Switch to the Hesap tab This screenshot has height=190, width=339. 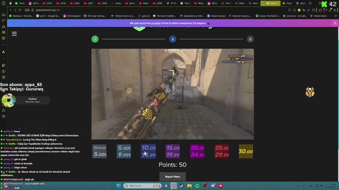(x=287, y=3)
